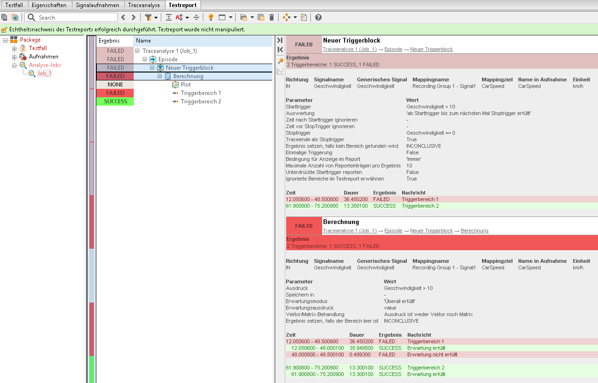The height and width of the screenshot is (383, 598).
Task: Click the table report icon beside trash
Action: coord(261,17)
